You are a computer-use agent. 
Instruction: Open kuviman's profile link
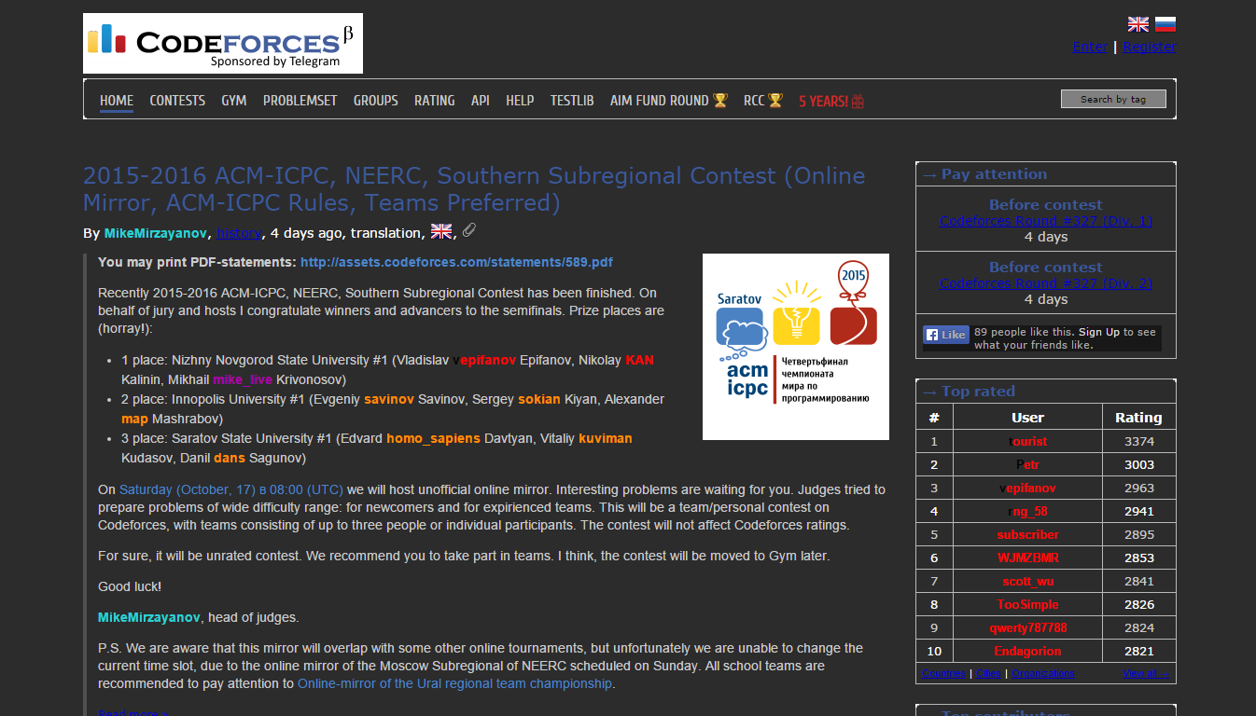[606, 438]
